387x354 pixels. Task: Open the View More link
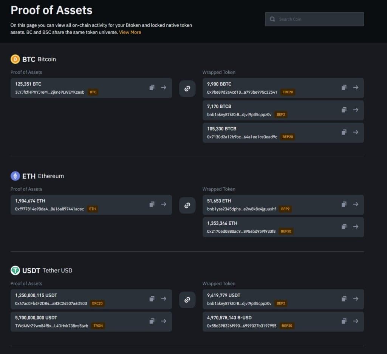point(130,32)
